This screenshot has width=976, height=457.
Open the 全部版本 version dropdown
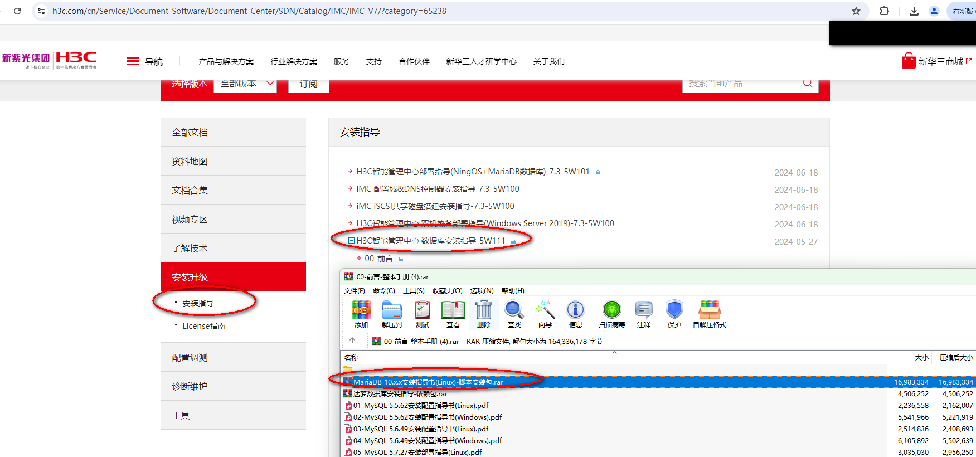tap(245, 84)
